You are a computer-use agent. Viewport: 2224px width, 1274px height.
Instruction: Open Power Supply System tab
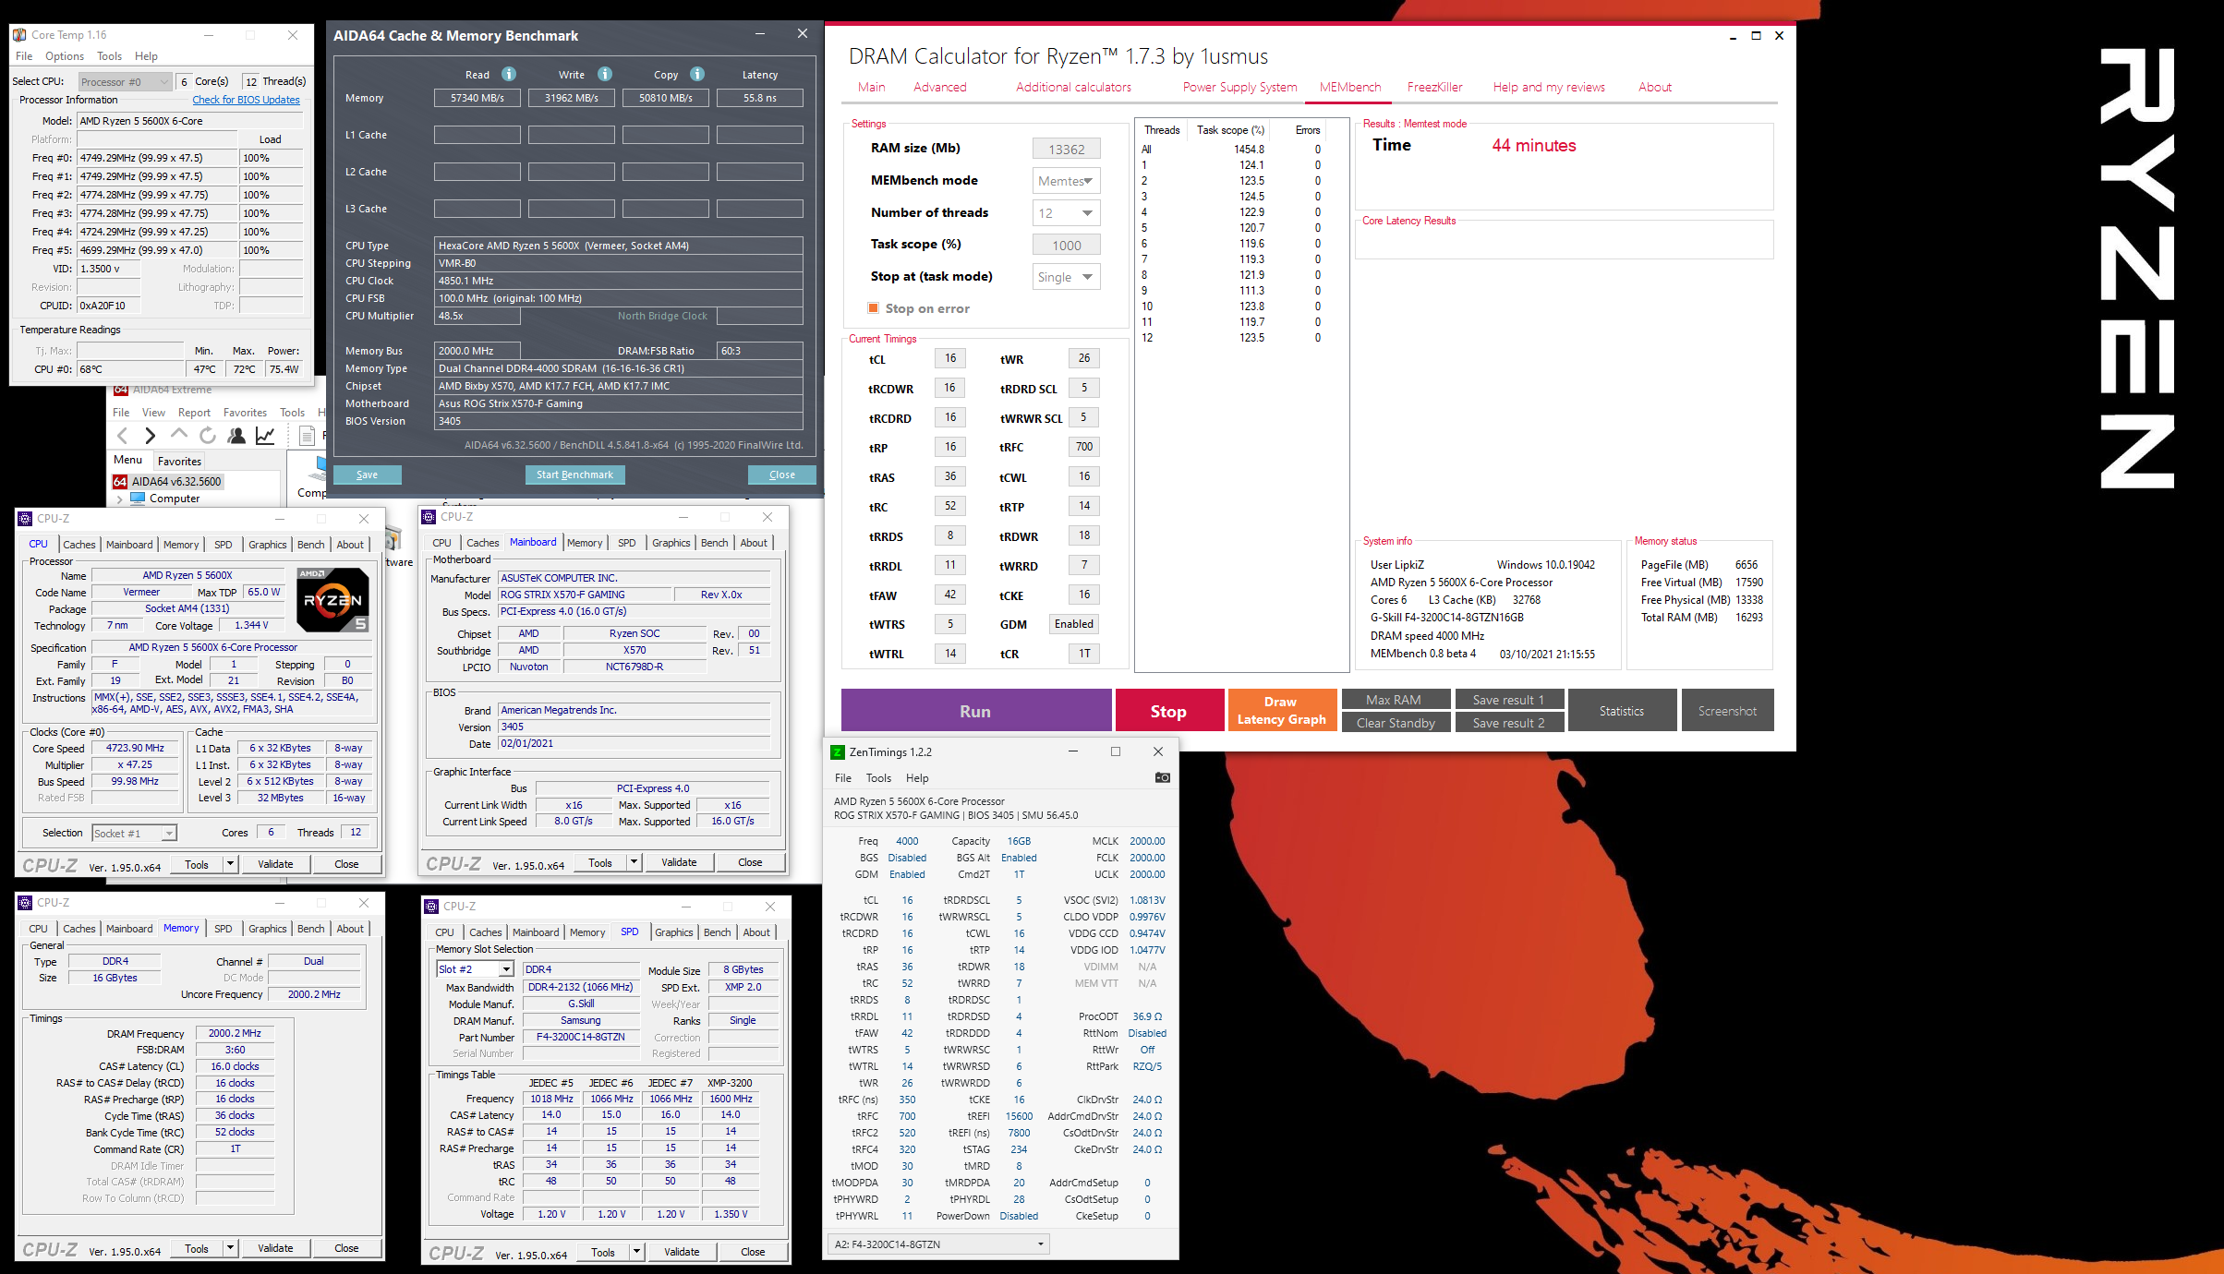click(x=1239, y=87)
